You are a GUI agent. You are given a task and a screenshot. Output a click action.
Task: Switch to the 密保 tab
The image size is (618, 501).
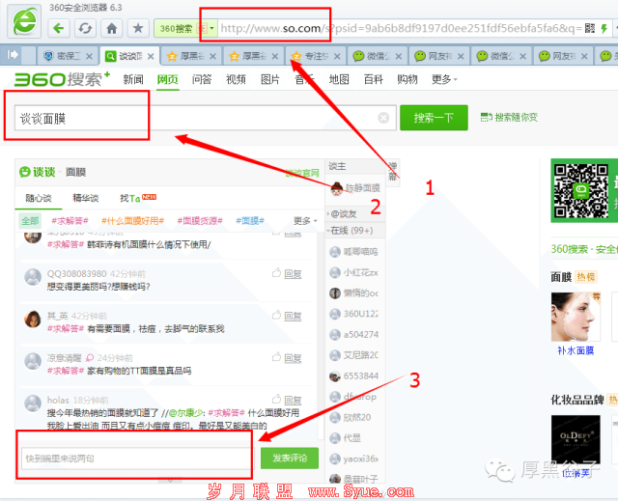67,56
